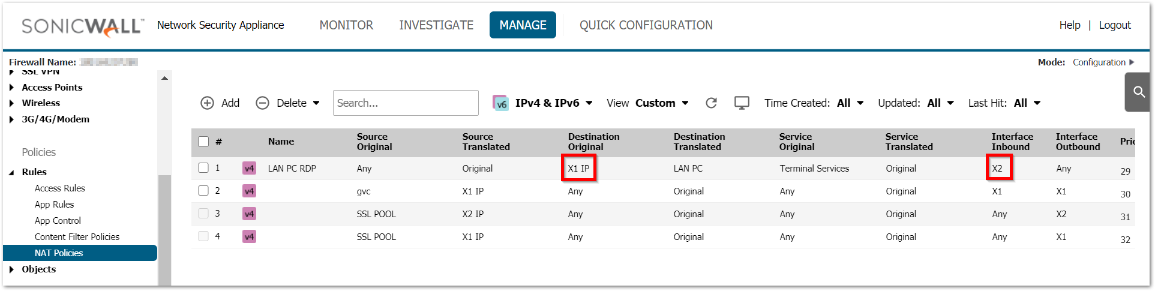Image resolution: width=1155 pixels, height=291 pixels.
Task: Click the sidebar vertical scrollbar thumb
Action: tap(164, 230)
